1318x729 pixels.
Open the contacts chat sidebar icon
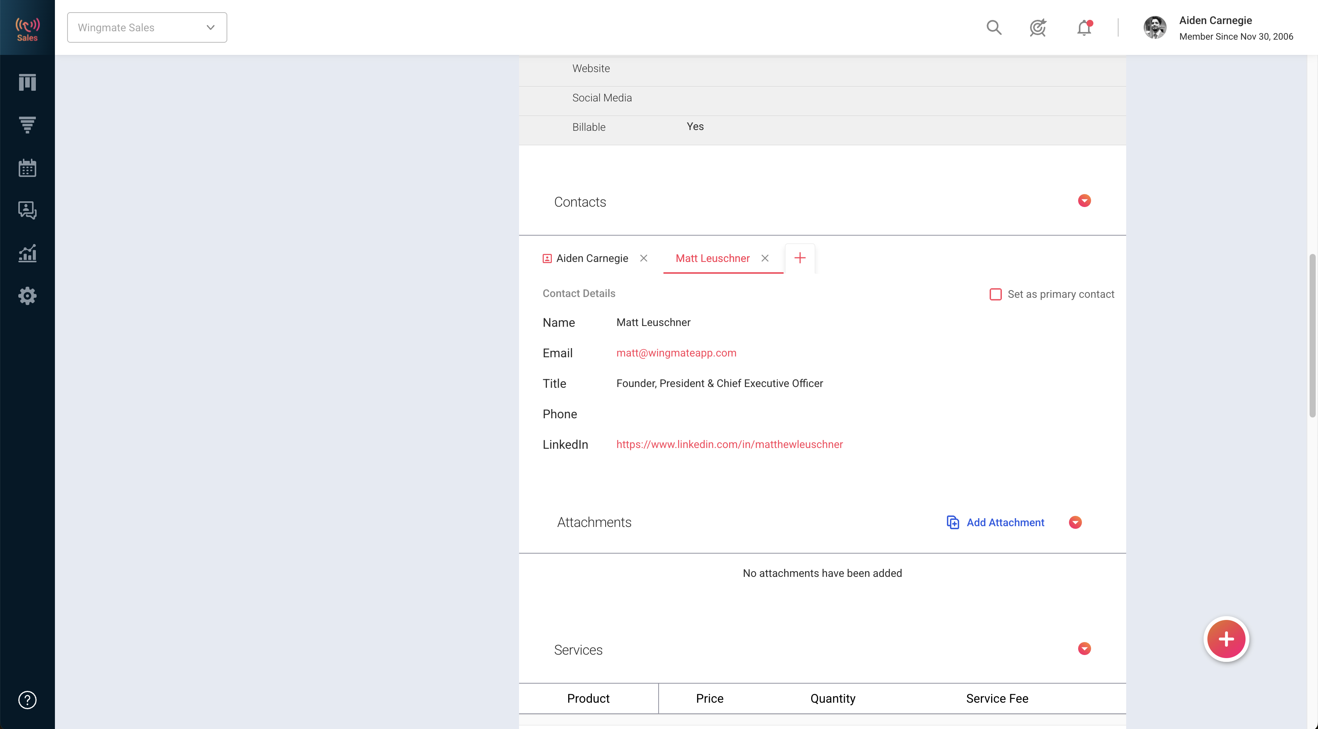(27, 210)
